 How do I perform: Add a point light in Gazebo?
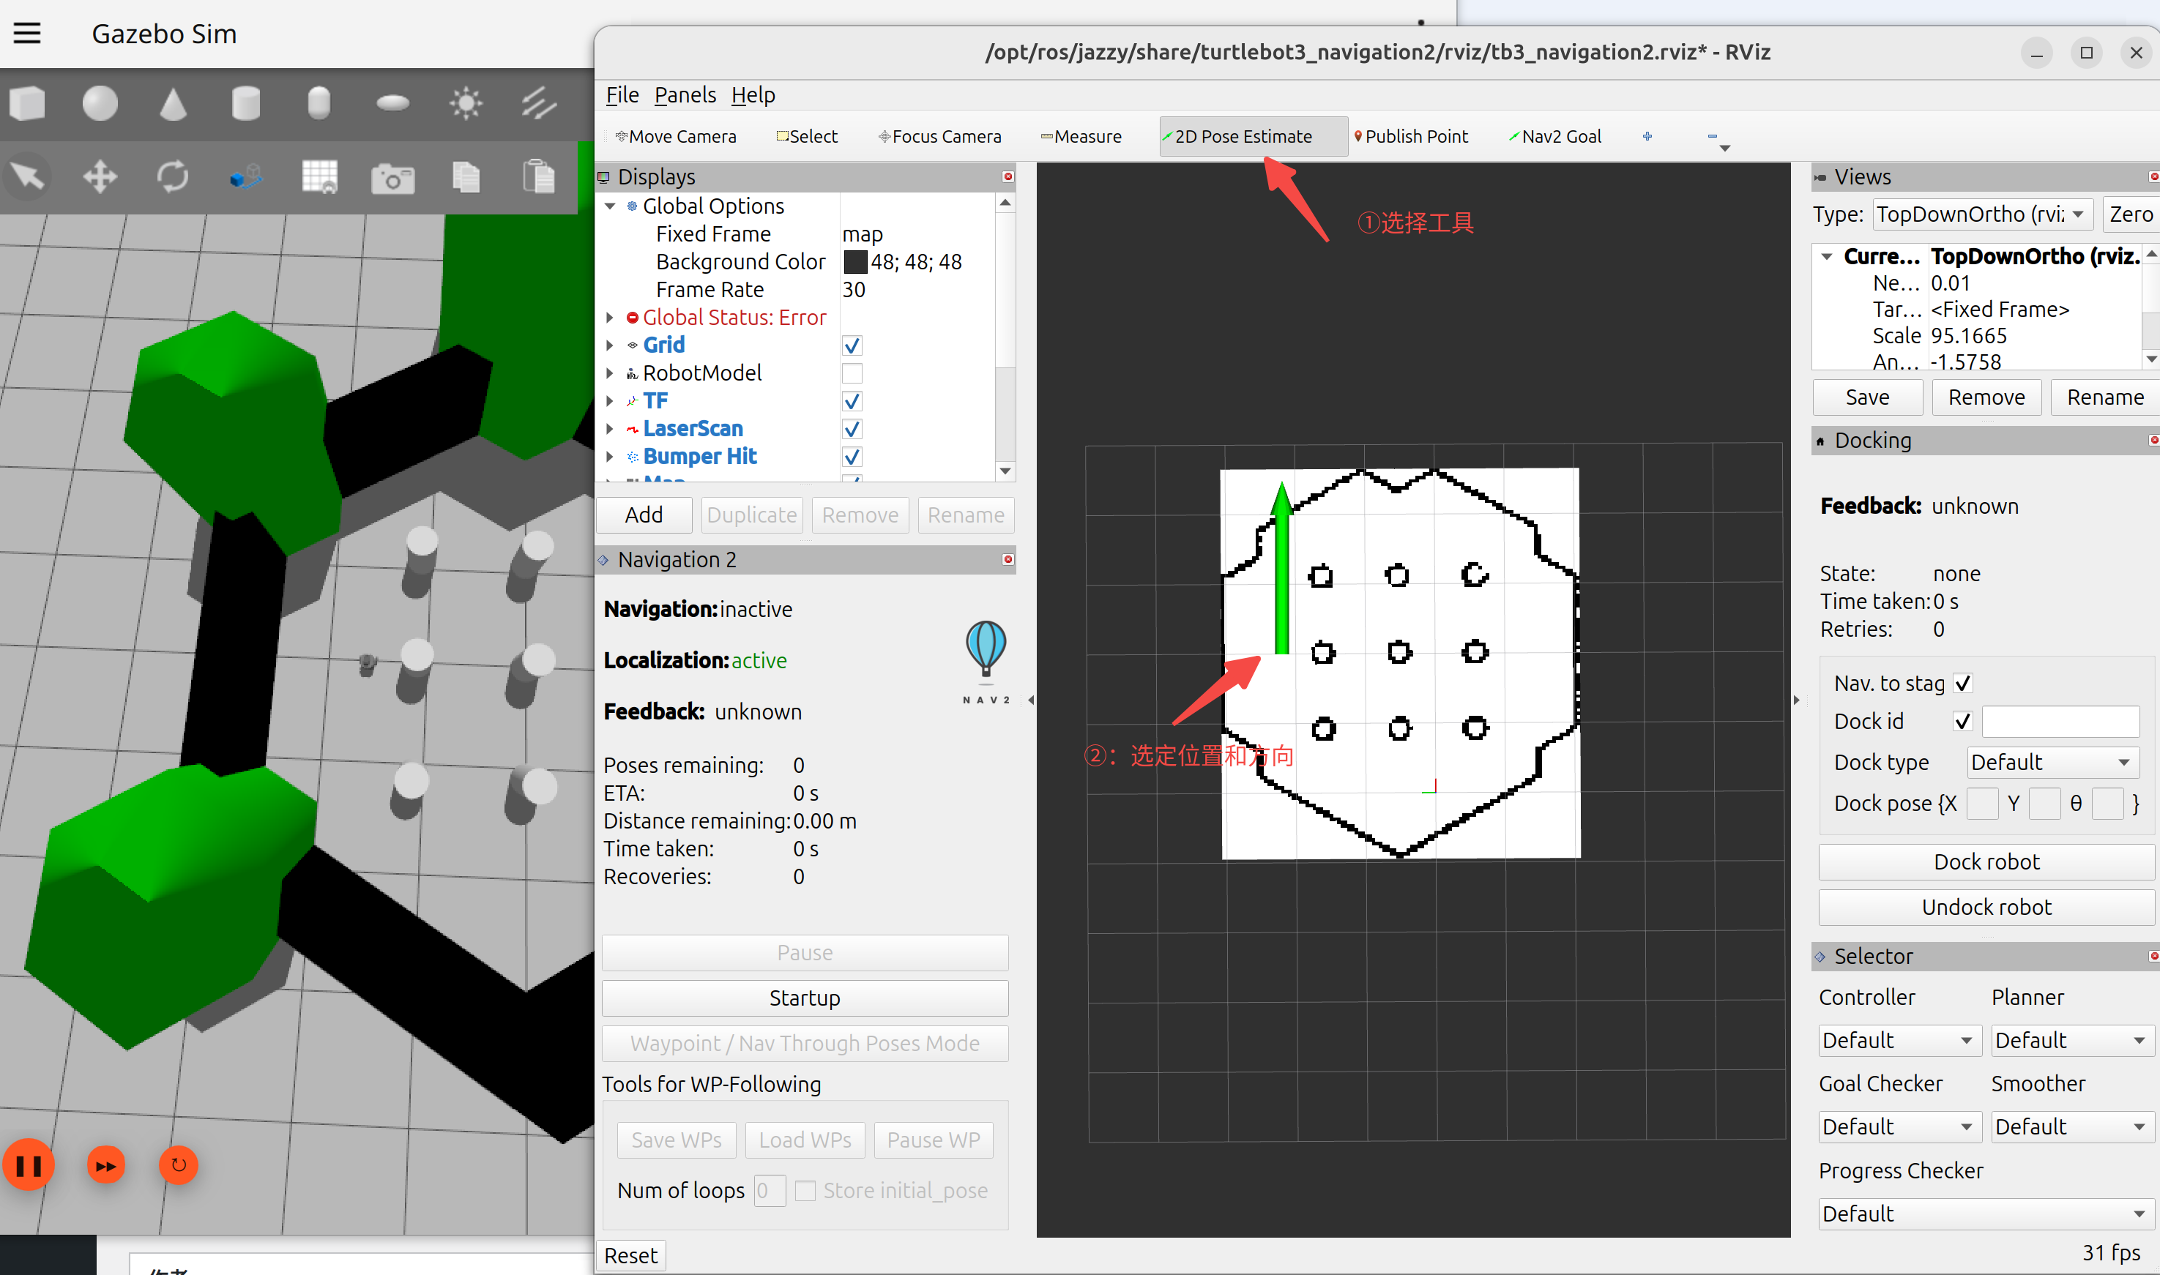466,104
